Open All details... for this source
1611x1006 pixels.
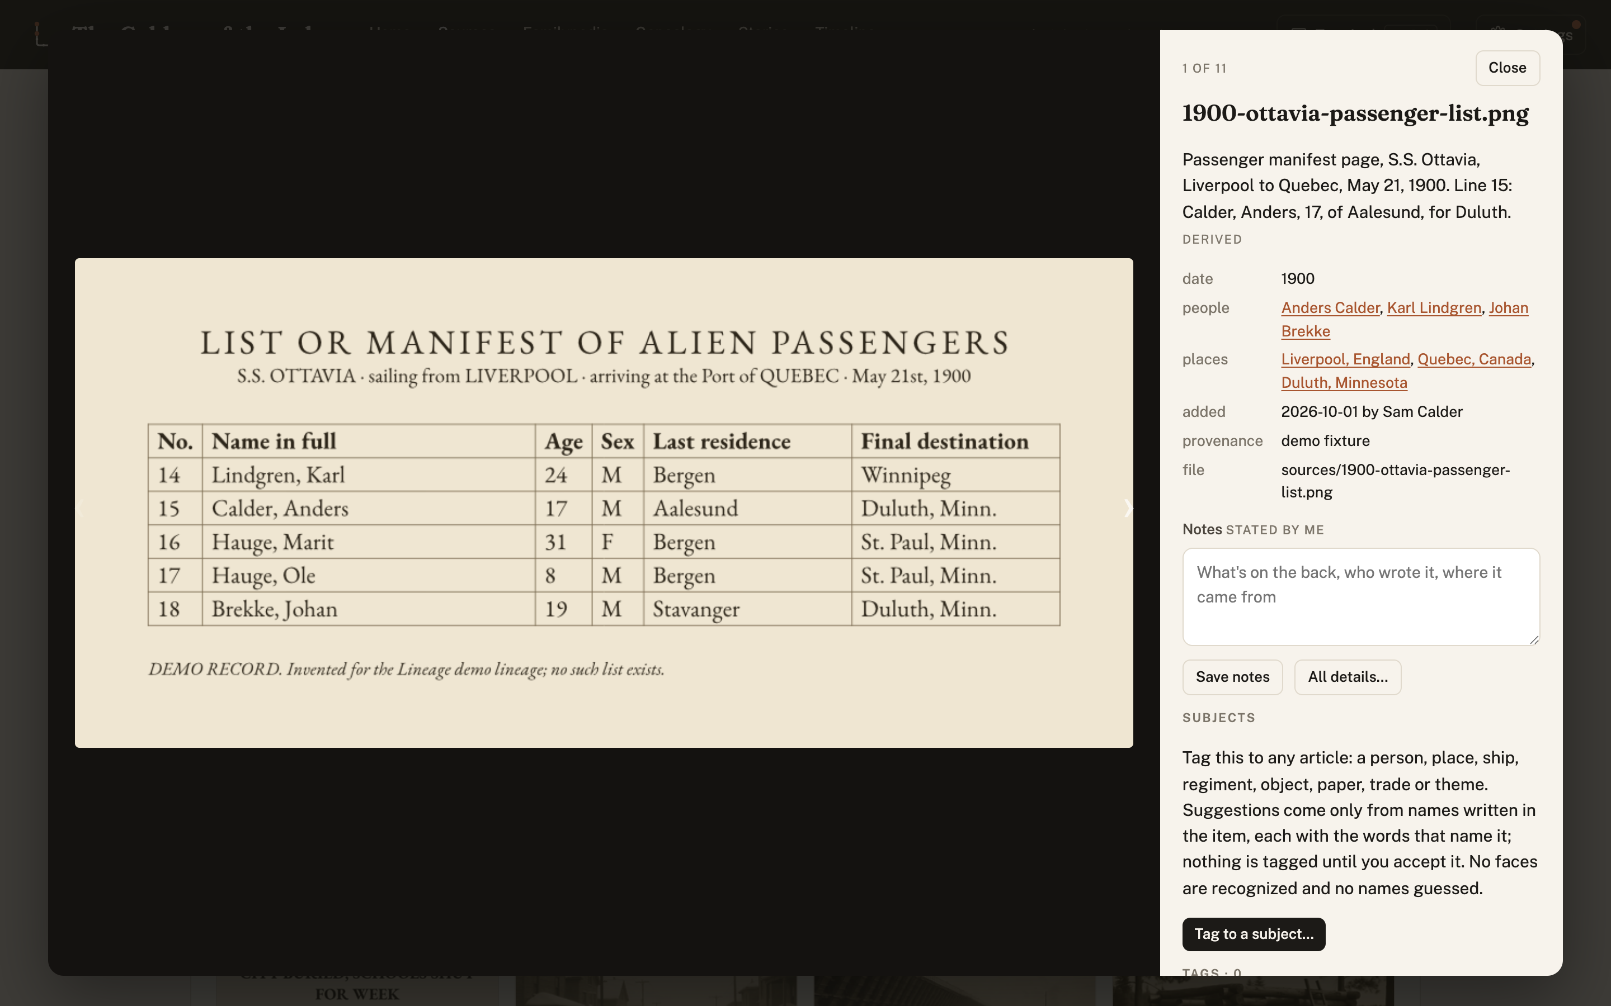1348,677
